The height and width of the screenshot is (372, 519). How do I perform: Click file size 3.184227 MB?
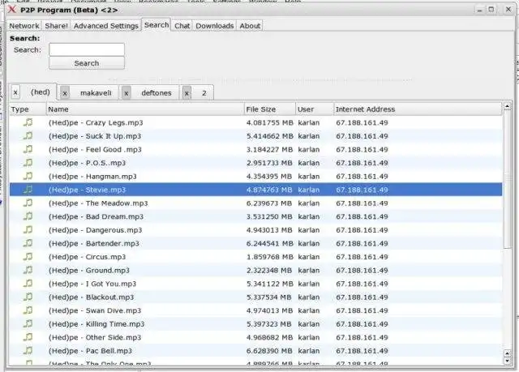click(269, 149)
